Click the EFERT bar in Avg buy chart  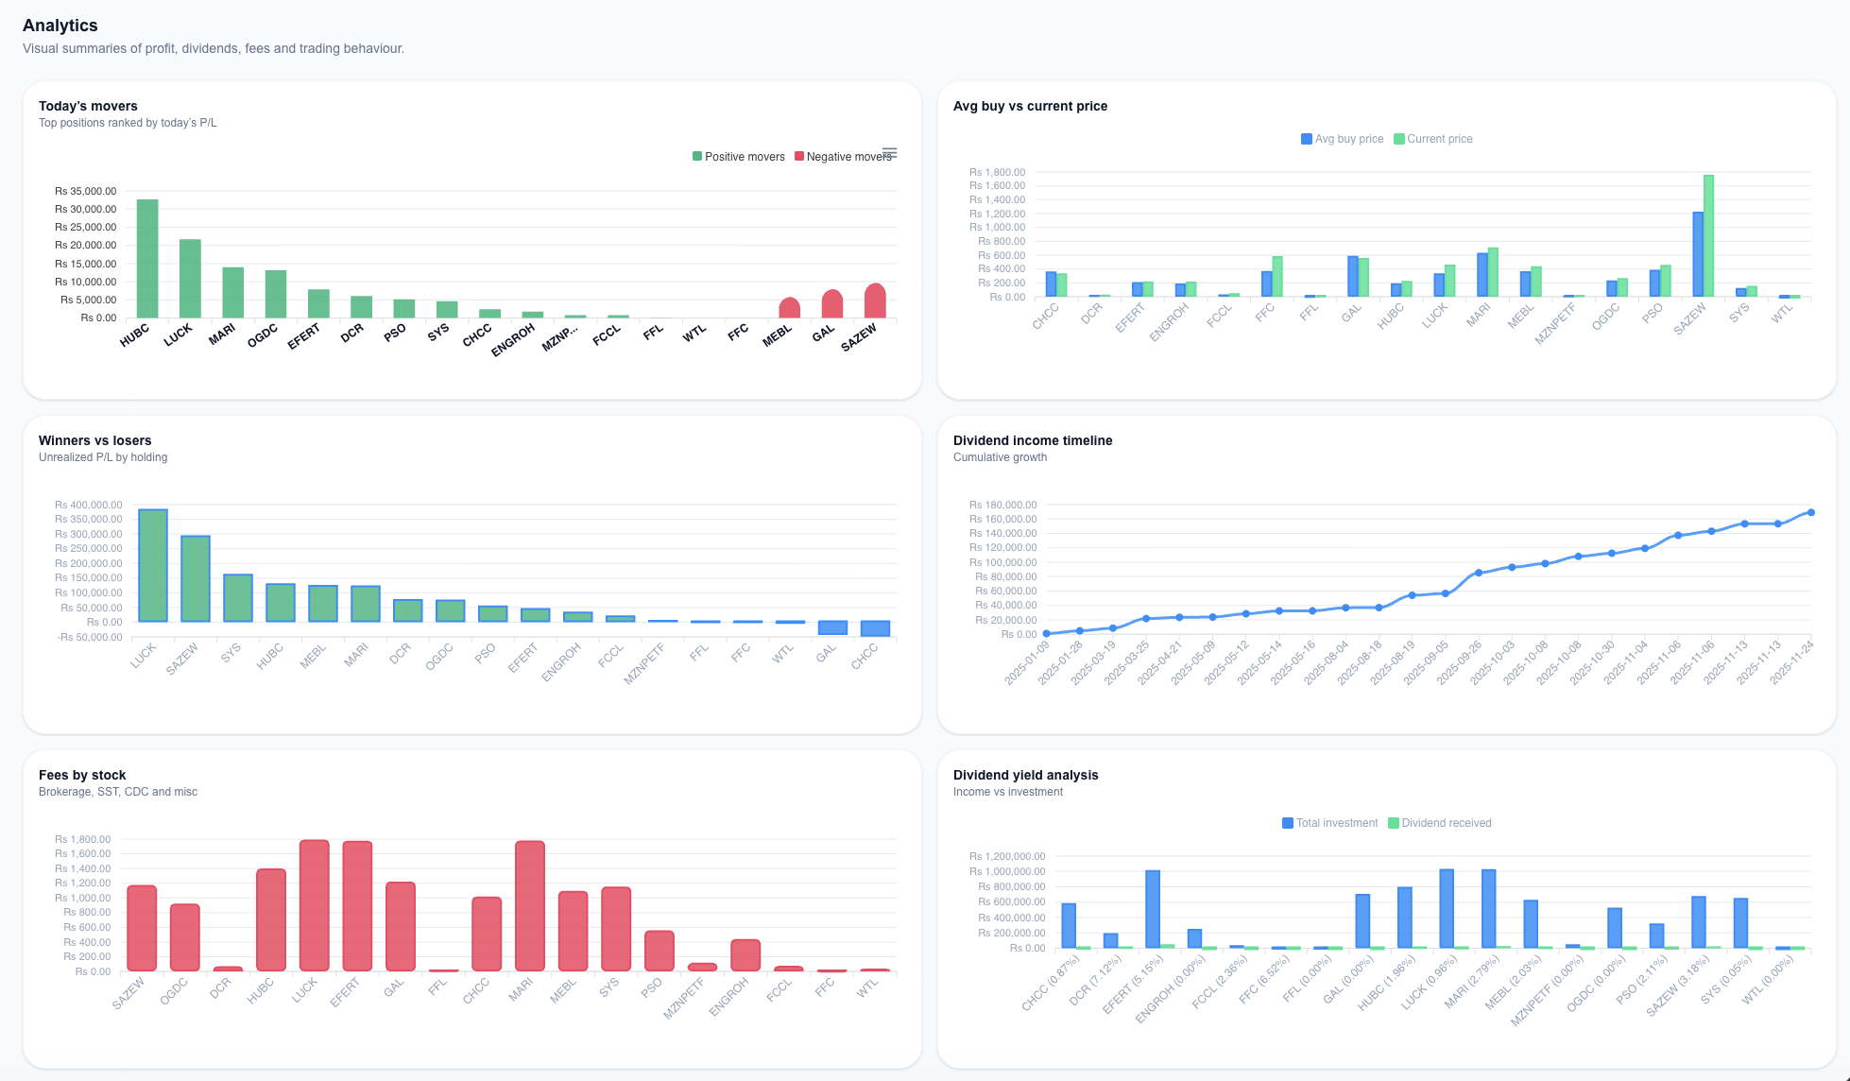[1135, 290]
